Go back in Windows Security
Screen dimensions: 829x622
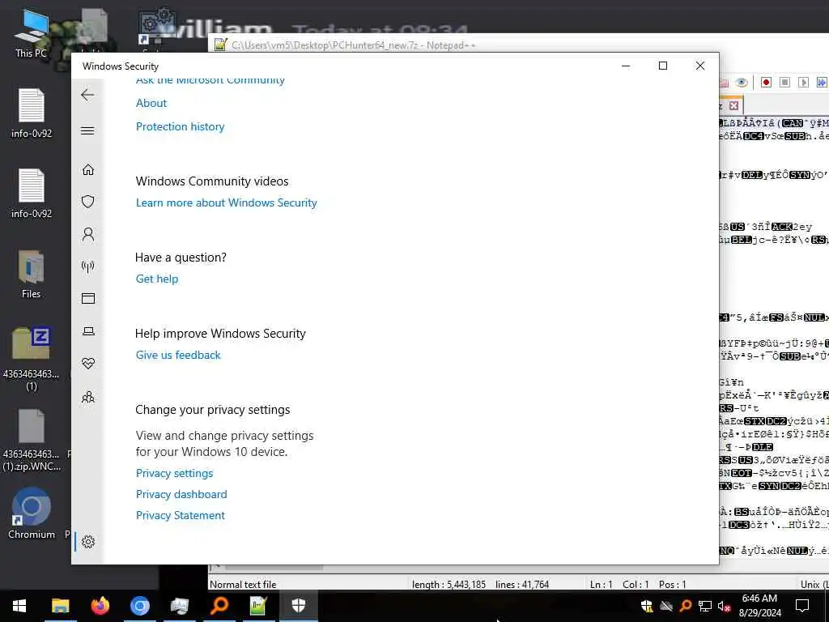[87, 96]
